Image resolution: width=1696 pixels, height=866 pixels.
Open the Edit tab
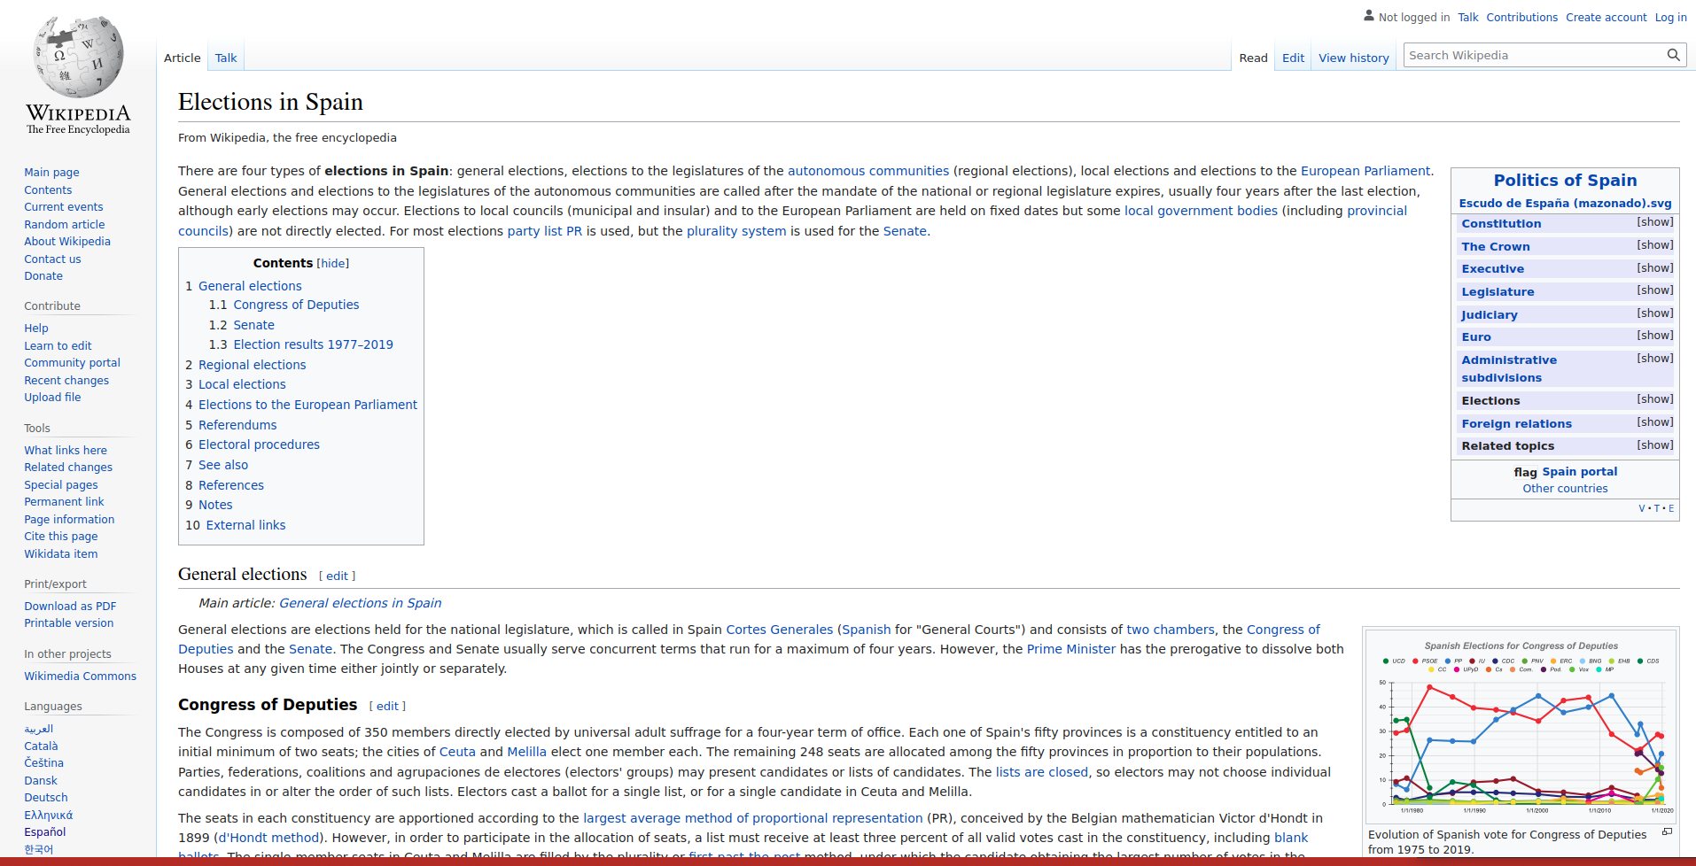(1293, 58)
